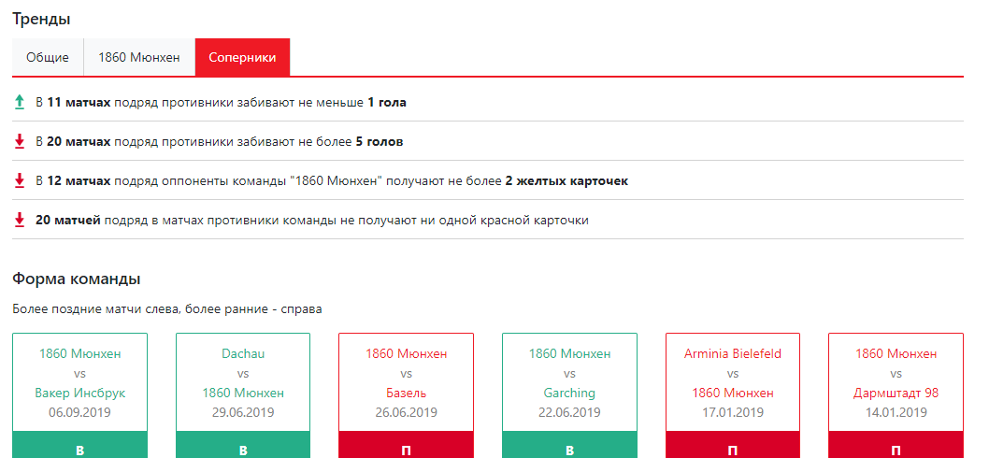The width and height of the screenshot is (989, 458).
Task: Open the Arminia Bielefeld match card
Action: (733, 382)
